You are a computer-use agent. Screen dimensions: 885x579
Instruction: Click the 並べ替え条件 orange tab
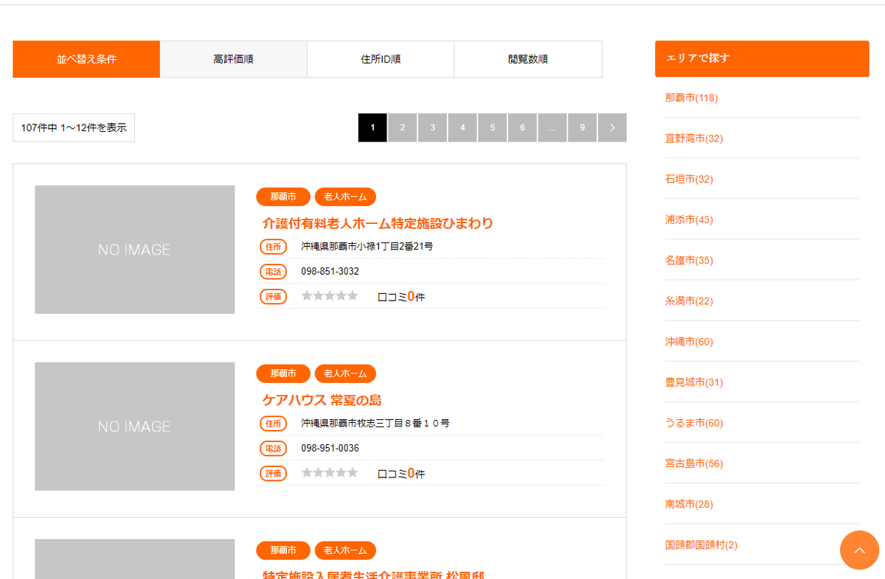[x=86, y=59]
